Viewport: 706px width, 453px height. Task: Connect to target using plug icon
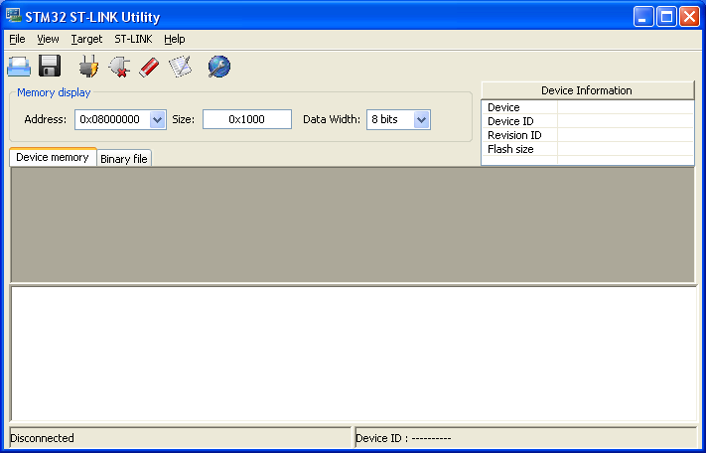click(x=88, y=67)
